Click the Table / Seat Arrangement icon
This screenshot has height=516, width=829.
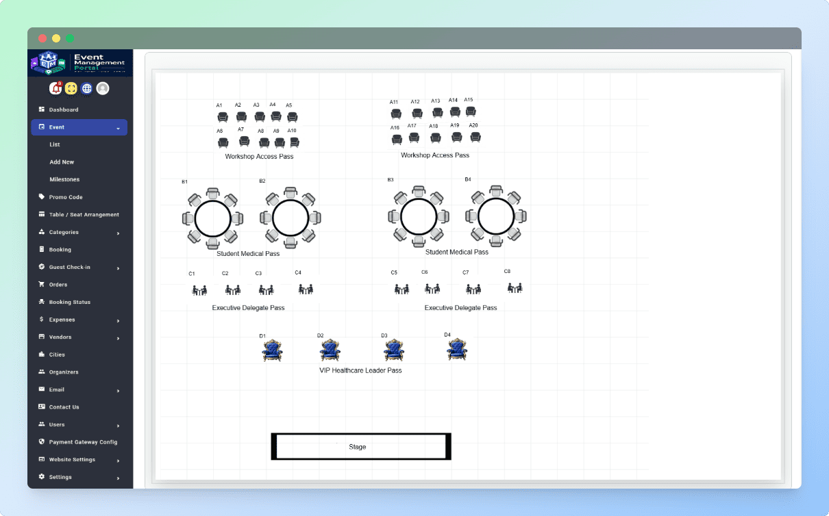pos(42,214)
